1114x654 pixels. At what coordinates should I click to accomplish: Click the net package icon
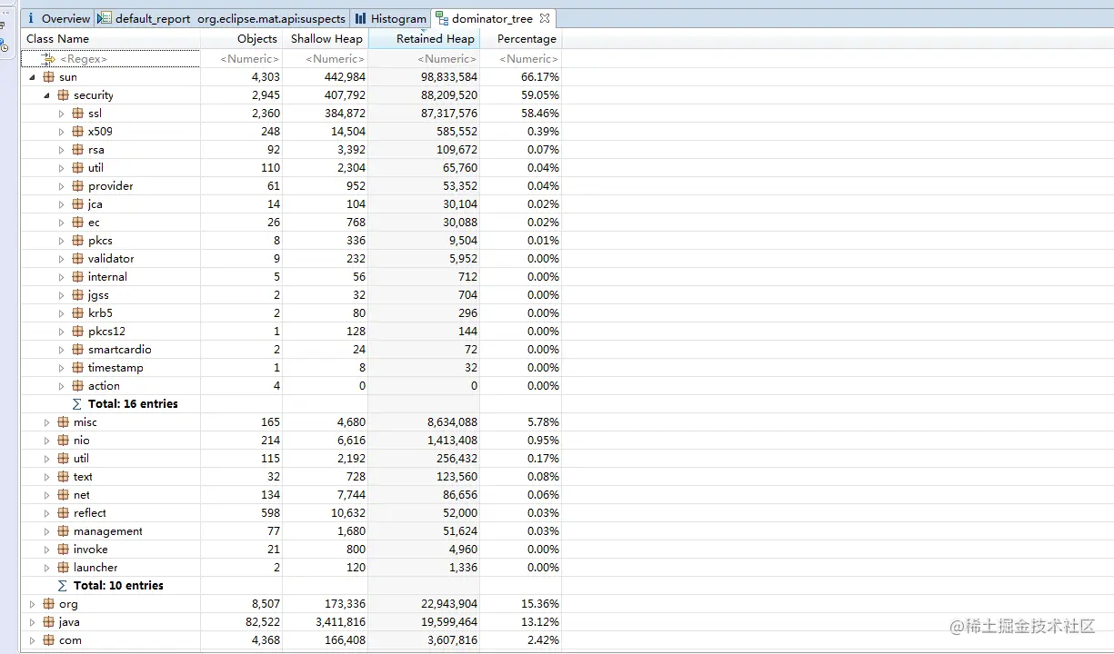coord(63,495)
